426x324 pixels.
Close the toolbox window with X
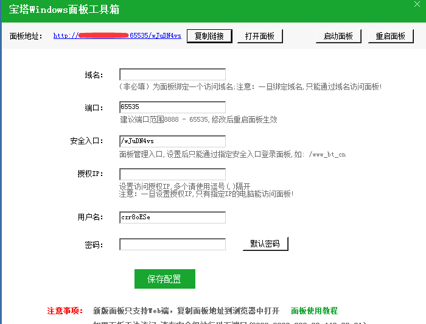coord(417,4)
